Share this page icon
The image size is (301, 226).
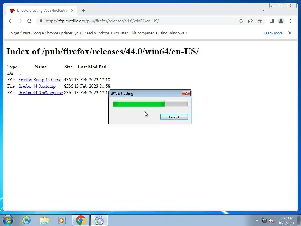[250, 21]
